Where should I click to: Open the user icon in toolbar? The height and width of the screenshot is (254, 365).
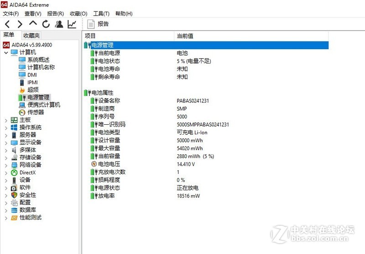(59, 24)
